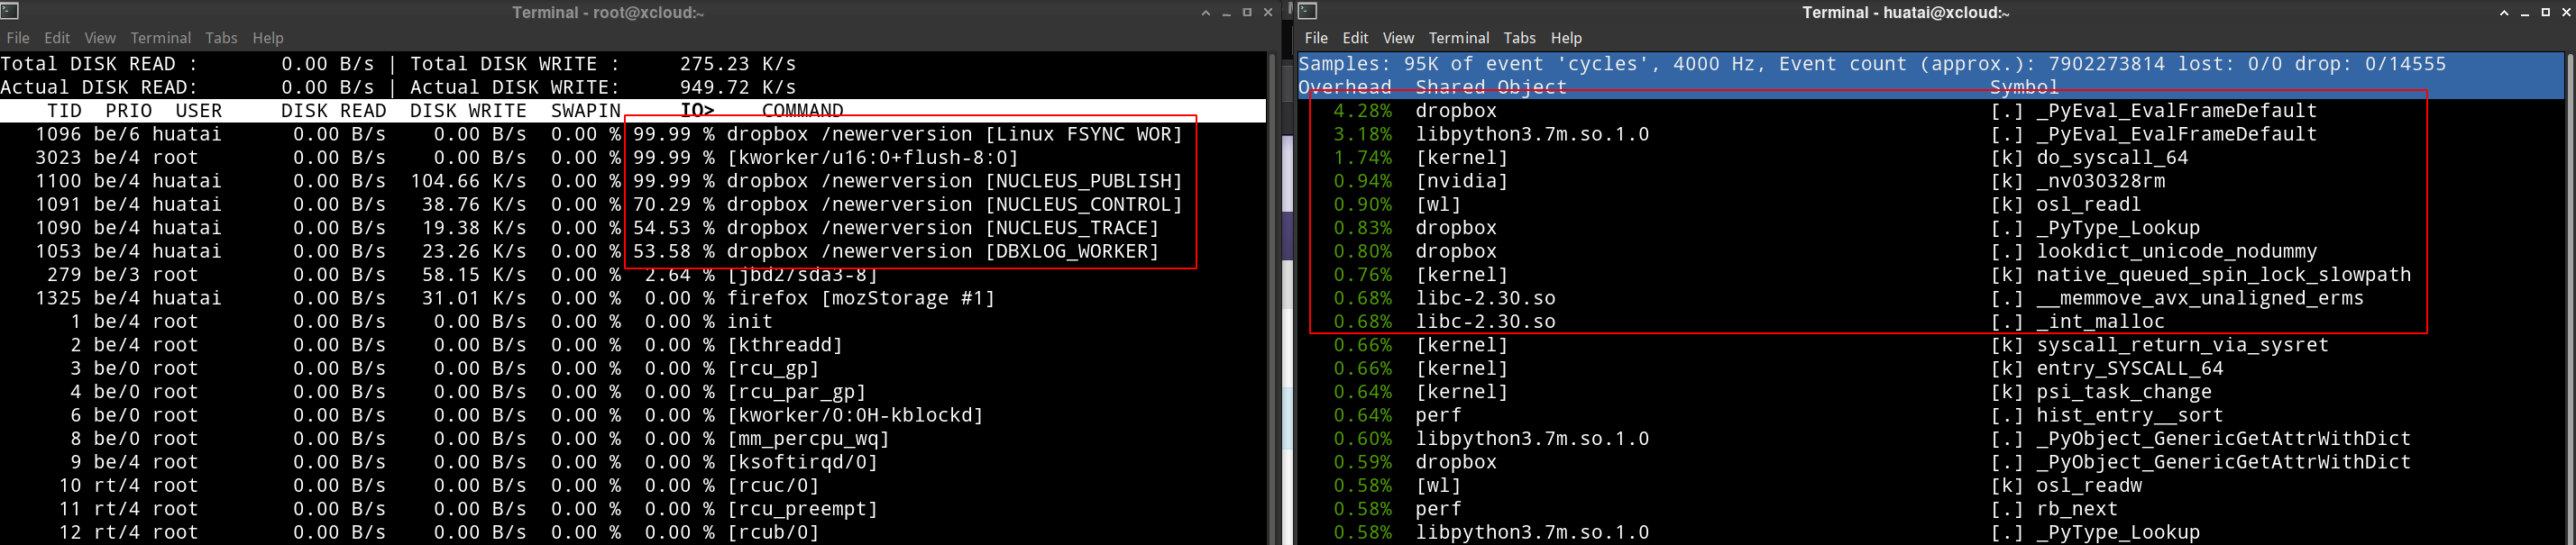Image resolution: width=2576 pixels, height=545 pixels.
Task: Roll up the huatai@xcloud terminal window
Action: coord(2504,13)
